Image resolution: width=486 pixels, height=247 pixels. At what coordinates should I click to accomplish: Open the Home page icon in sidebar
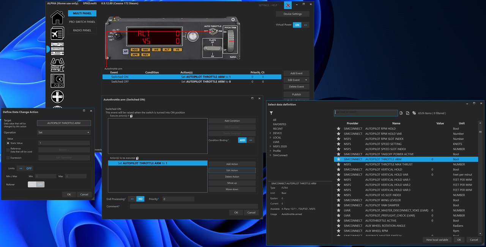click(x=57, y=17)
